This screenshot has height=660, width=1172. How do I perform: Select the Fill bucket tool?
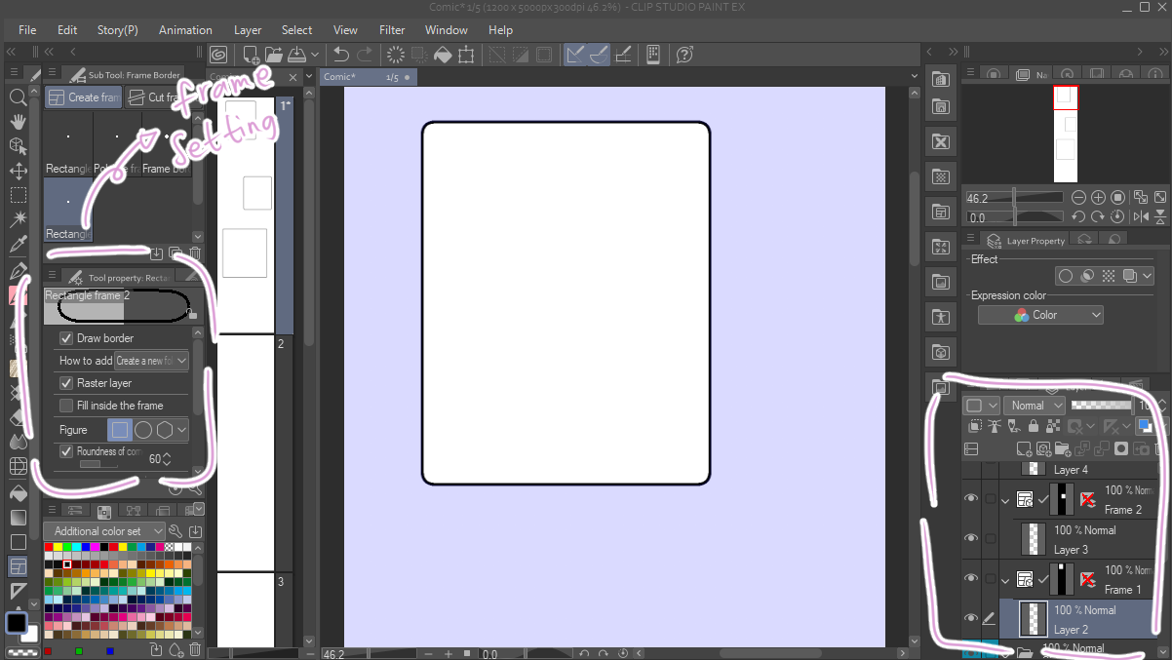18,492
